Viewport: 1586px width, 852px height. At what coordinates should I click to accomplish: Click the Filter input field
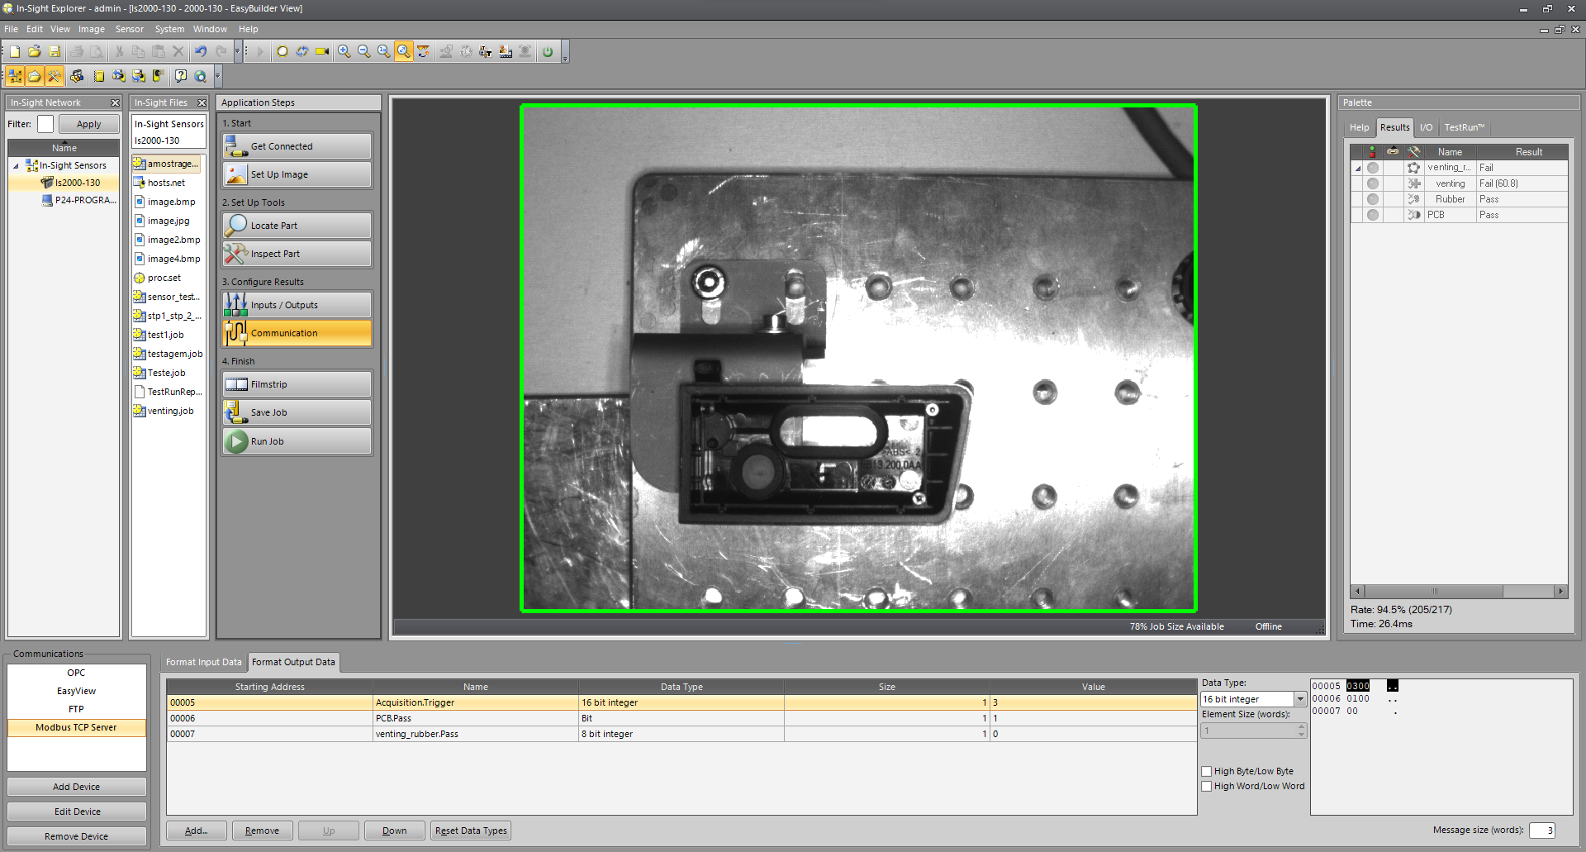[45, 124]
